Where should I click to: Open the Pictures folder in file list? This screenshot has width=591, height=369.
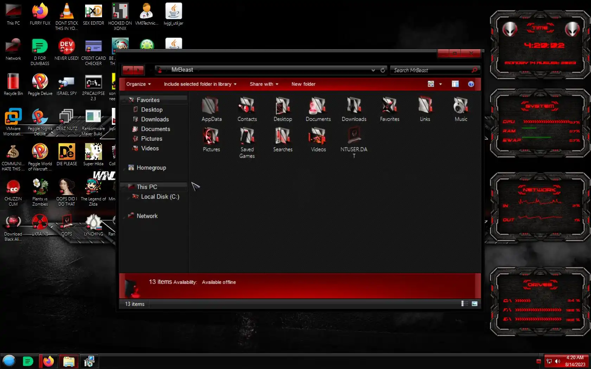pyautogui.click(x=211, y=140)
